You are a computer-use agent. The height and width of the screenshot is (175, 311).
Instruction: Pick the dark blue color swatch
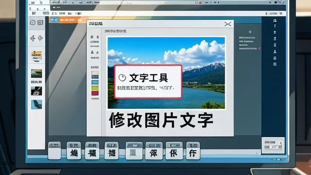[x=95, y=77]
